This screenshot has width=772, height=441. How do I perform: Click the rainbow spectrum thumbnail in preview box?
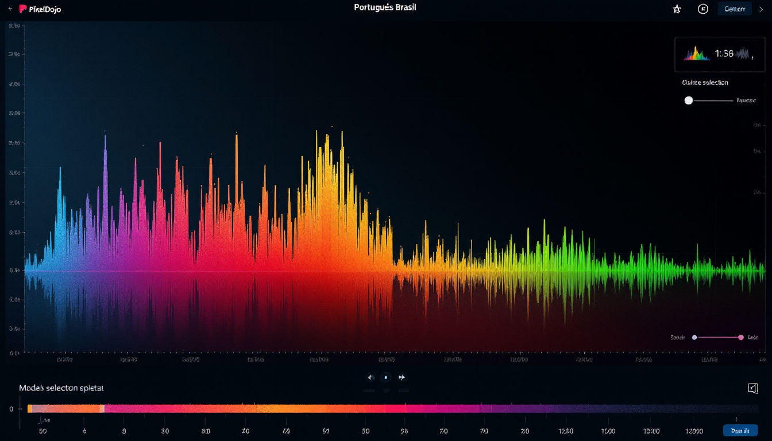[x=696, y=54]
